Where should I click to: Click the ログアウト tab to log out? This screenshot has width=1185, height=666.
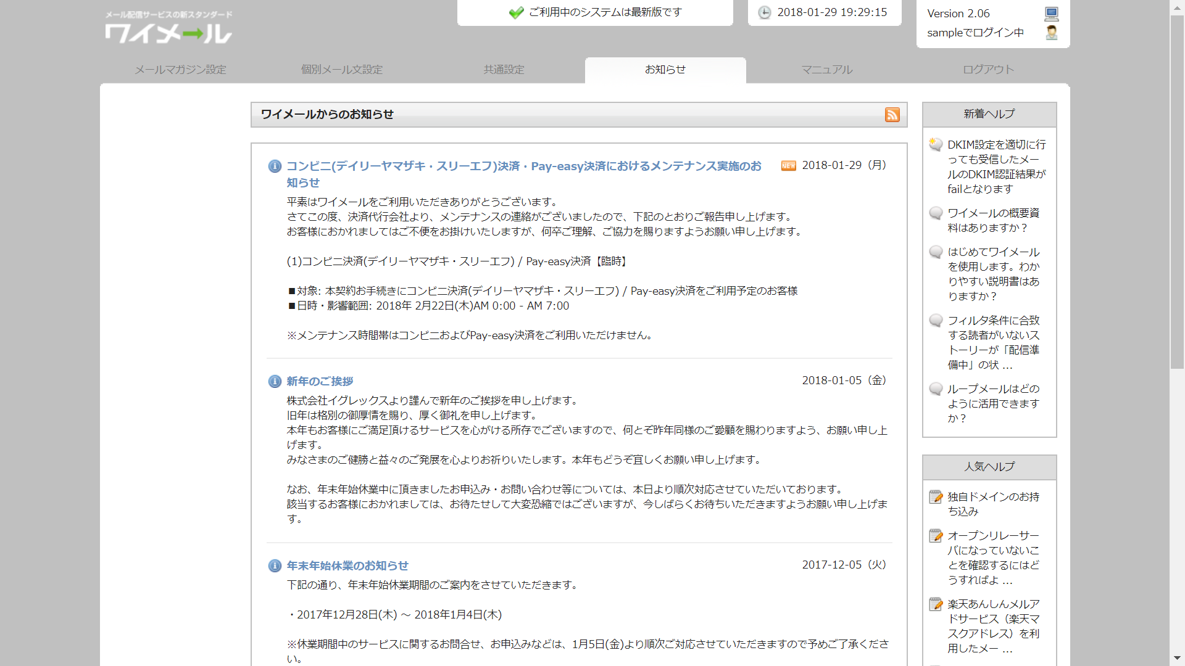click(x=988, y=70)
